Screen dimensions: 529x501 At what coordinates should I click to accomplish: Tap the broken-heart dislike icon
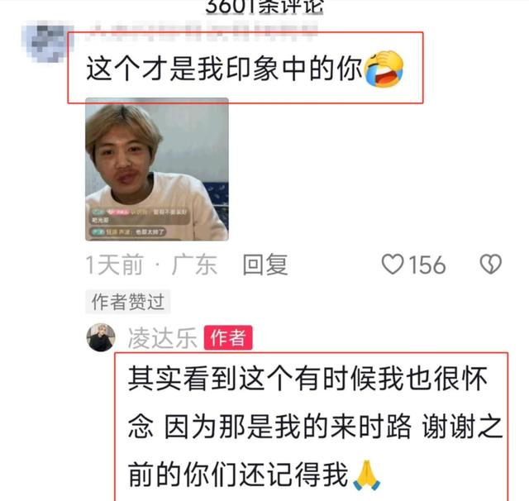click(490, 265)
